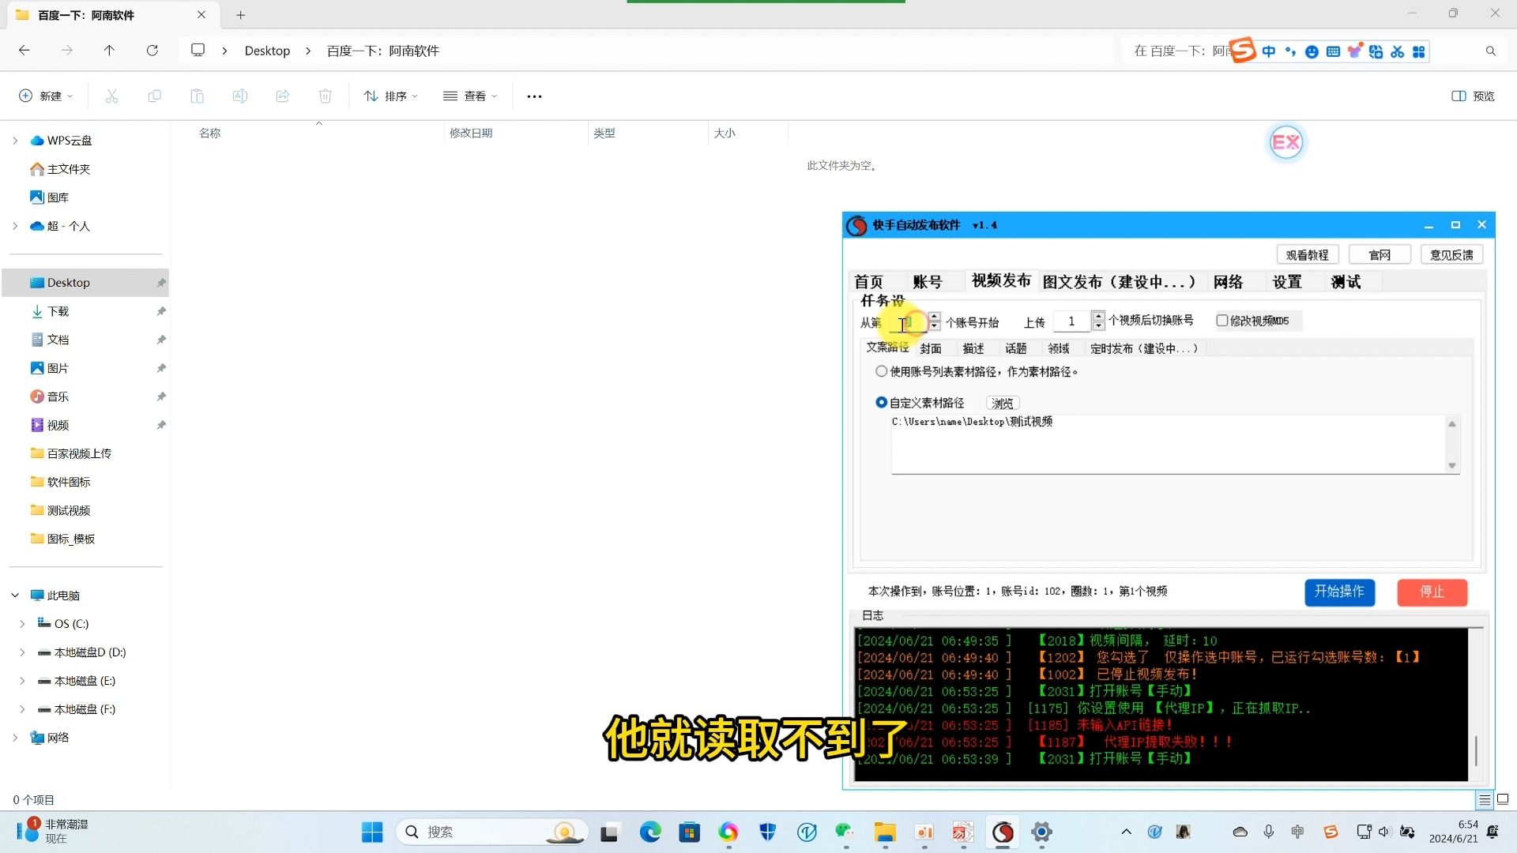The width and height of the screenshot is (1517, 853).
Task: Click the Sogou keyboard icon
Action: (x=1333, y=51)
